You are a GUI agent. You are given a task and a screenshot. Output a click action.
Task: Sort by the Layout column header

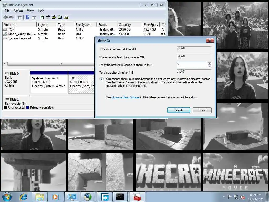click(x=46, y=24)
